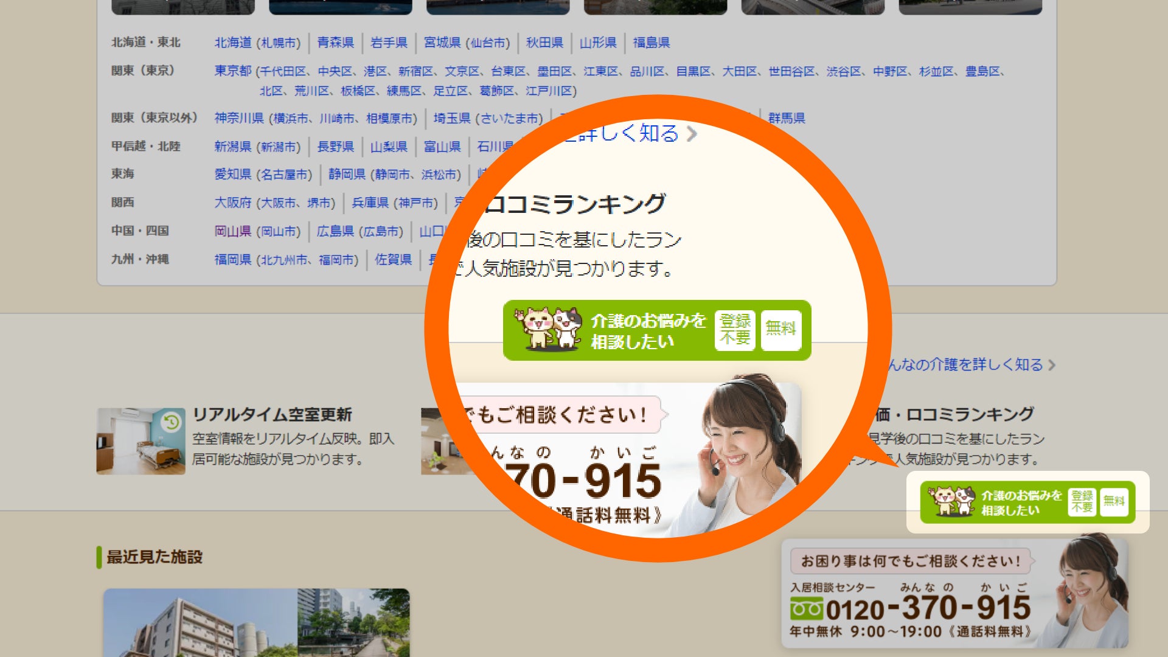Open the 口コミランキング heading on the right

[970, 415]
